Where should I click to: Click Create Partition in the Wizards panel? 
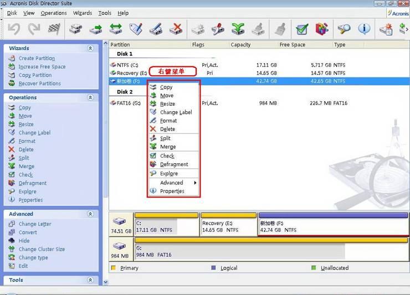37,59
